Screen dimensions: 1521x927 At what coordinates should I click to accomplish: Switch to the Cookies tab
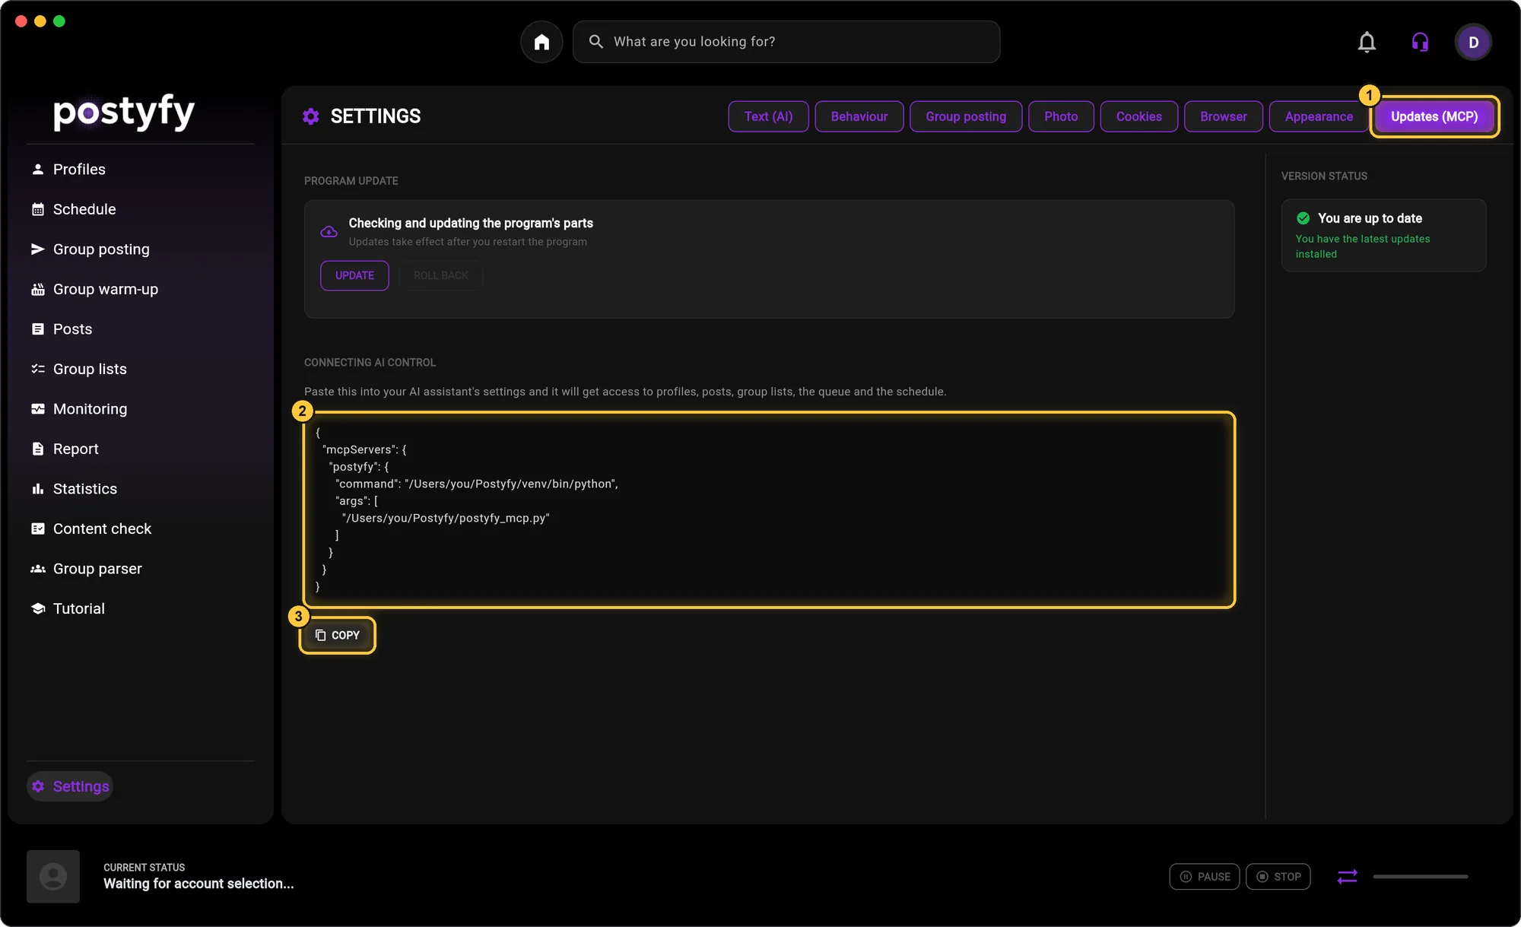[1138, 116]
